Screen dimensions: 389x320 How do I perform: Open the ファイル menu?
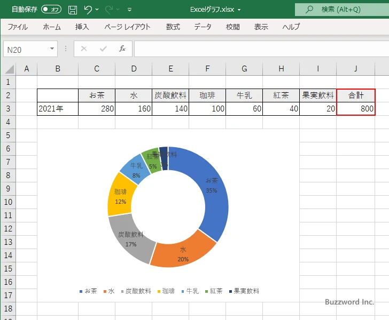(18, 27)
